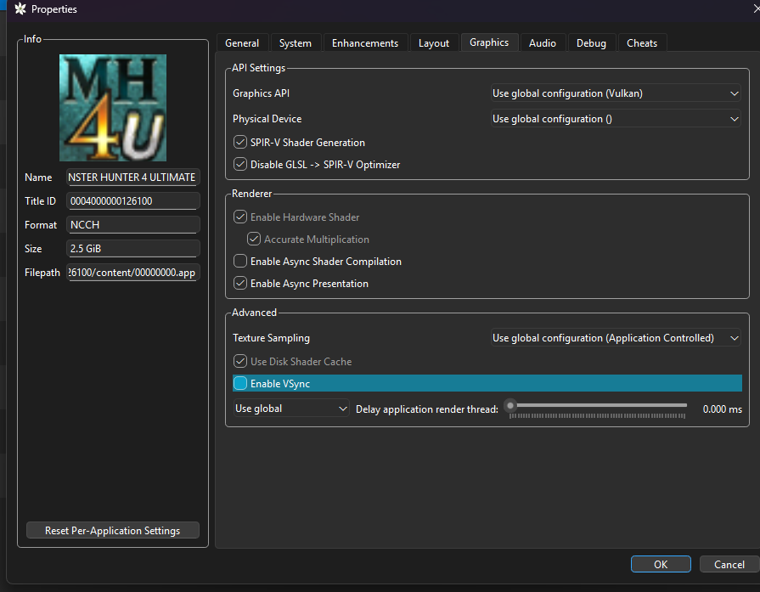Open the Enhancements tab

[365, 43]
